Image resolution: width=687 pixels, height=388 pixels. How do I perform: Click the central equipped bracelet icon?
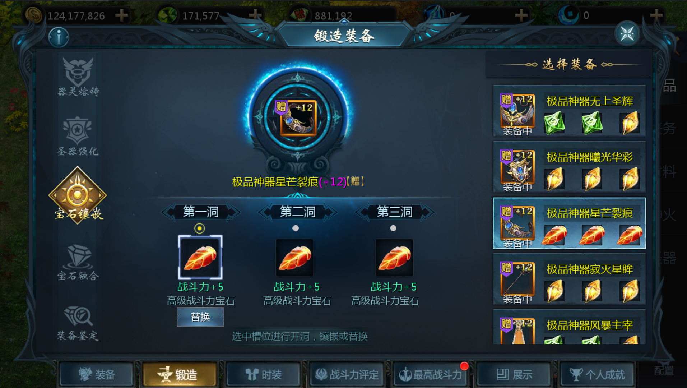pos(298,118)
